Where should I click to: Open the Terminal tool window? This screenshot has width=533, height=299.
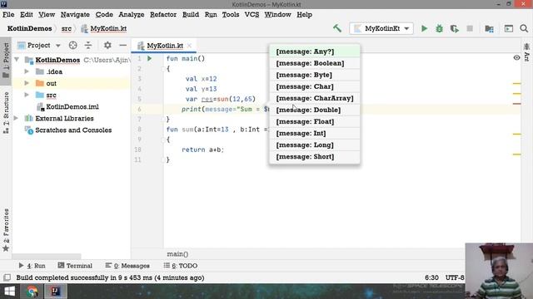pos(75,266)
